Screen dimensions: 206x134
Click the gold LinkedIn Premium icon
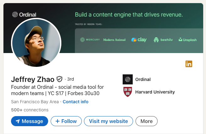coord(189,64)
